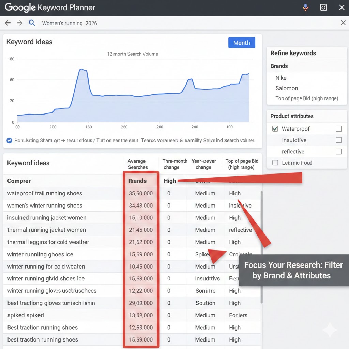Click the back navigation arrow
Screen dimensions: 349x349
[7, 23]
